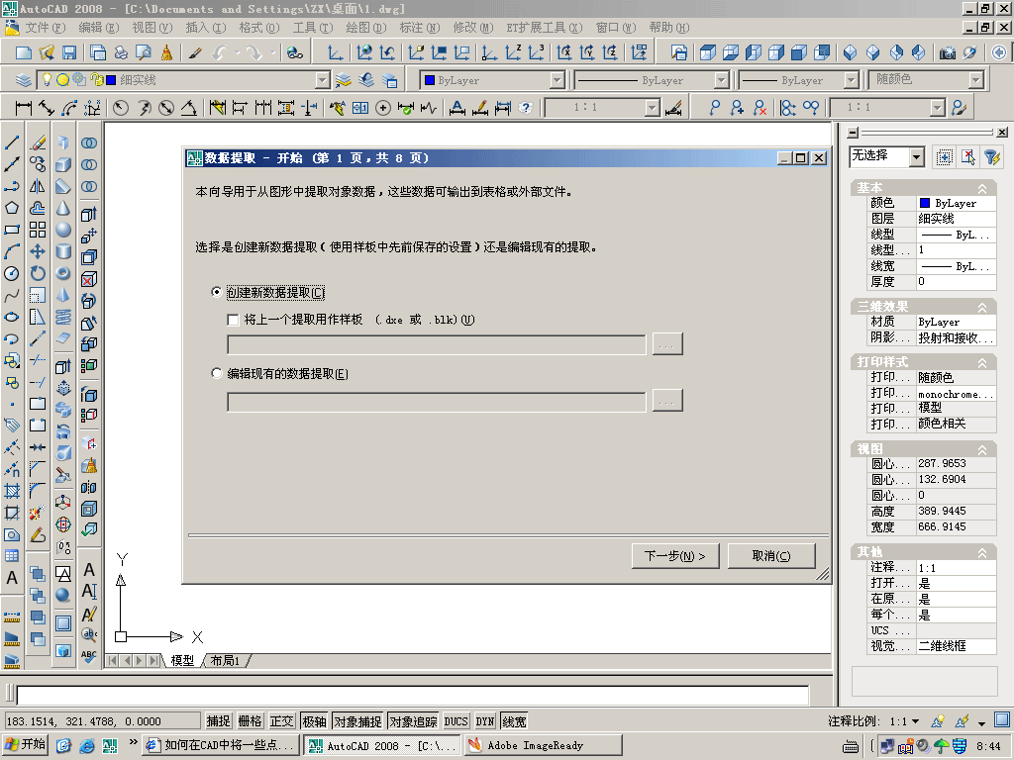Image resolution: width=1014 pixels, height=760 pixels.
Task: Open the 无选择 selection dropdown in Properties
Action: click(917, 157)
